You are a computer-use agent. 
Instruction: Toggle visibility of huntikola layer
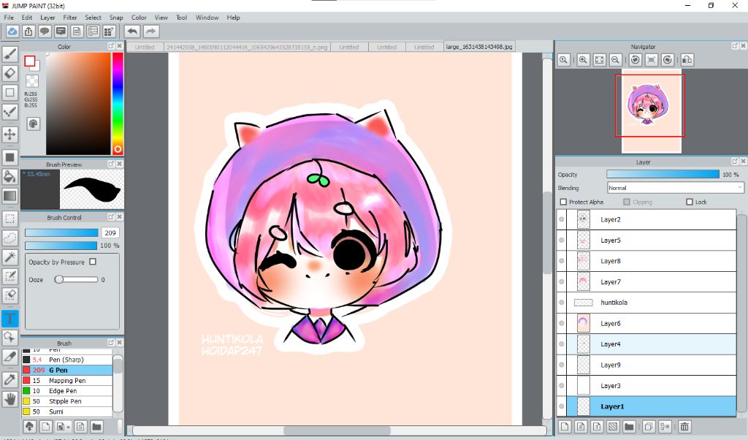[x=562, y=303]
